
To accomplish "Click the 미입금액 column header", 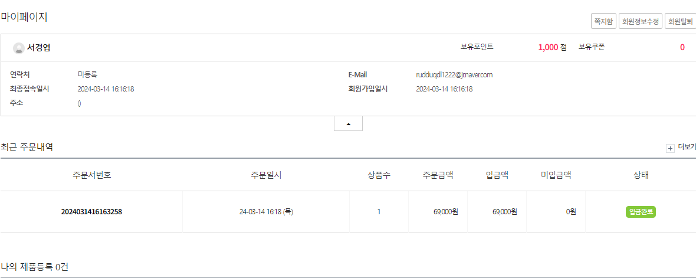I will point(556,175).
